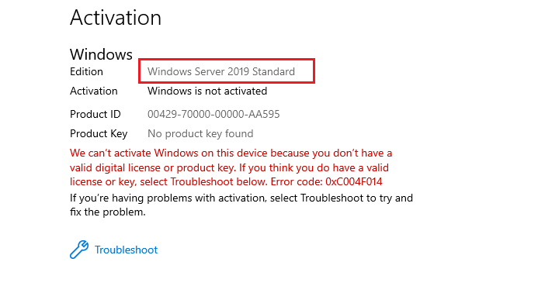This screenshot has height=286, width=538.
Task: Click the red activation error message
Action: [x=231, y=167]
